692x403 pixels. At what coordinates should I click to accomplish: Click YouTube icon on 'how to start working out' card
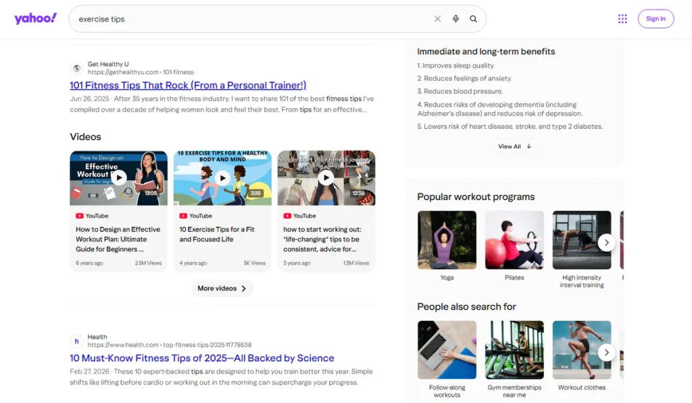pos(287,215)
